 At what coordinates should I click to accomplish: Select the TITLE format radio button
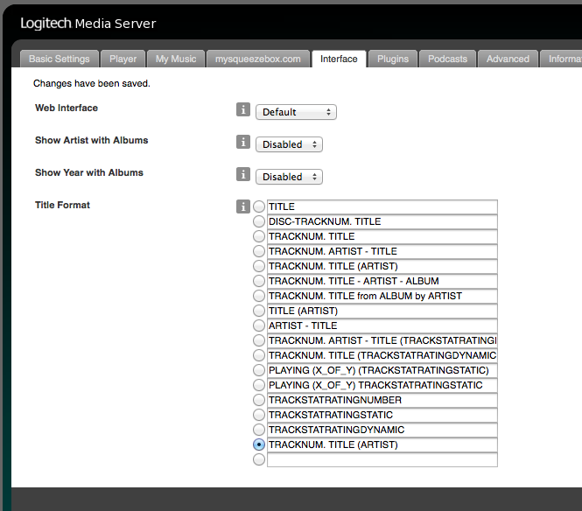click(259, 207)
